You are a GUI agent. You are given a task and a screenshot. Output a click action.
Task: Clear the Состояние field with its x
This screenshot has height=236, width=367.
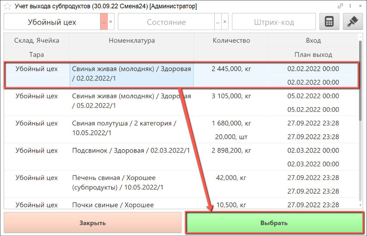coord(225,22)
